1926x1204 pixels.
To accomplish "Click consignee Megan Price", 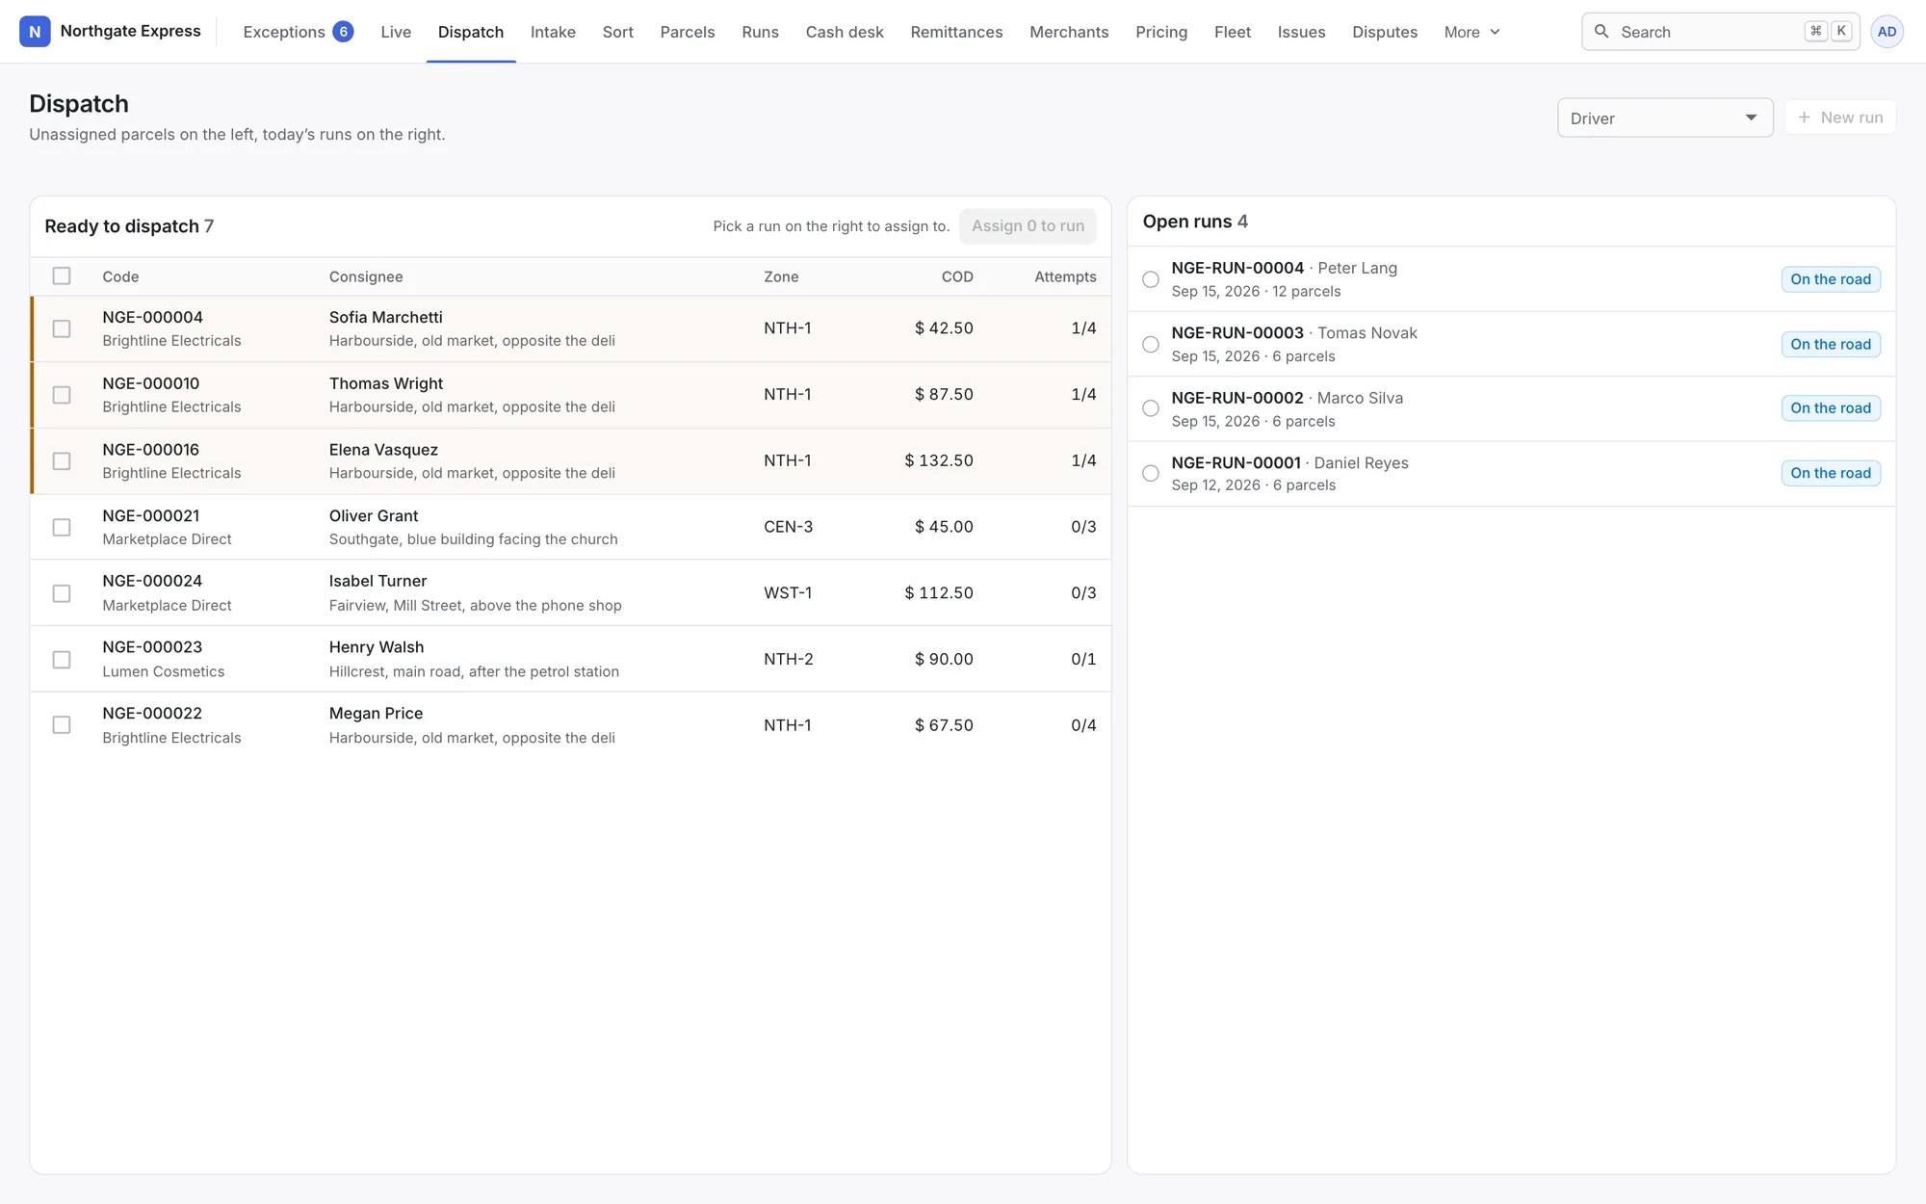I will click(x=376, y=713).
